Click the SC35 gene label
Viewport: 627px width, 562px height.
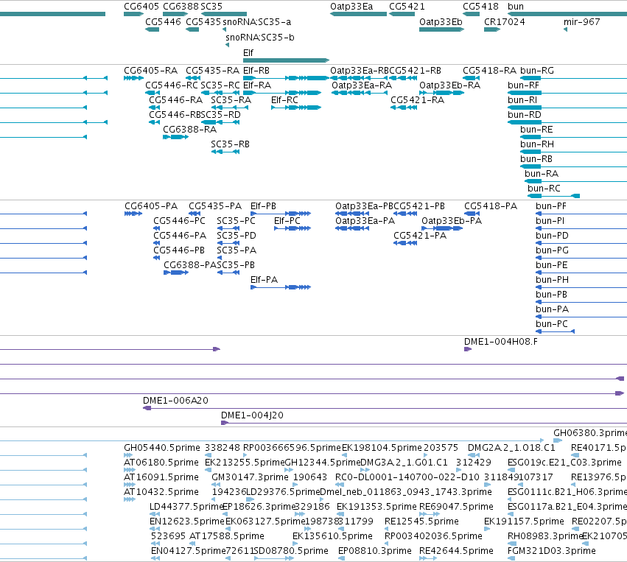pos(211,7)
